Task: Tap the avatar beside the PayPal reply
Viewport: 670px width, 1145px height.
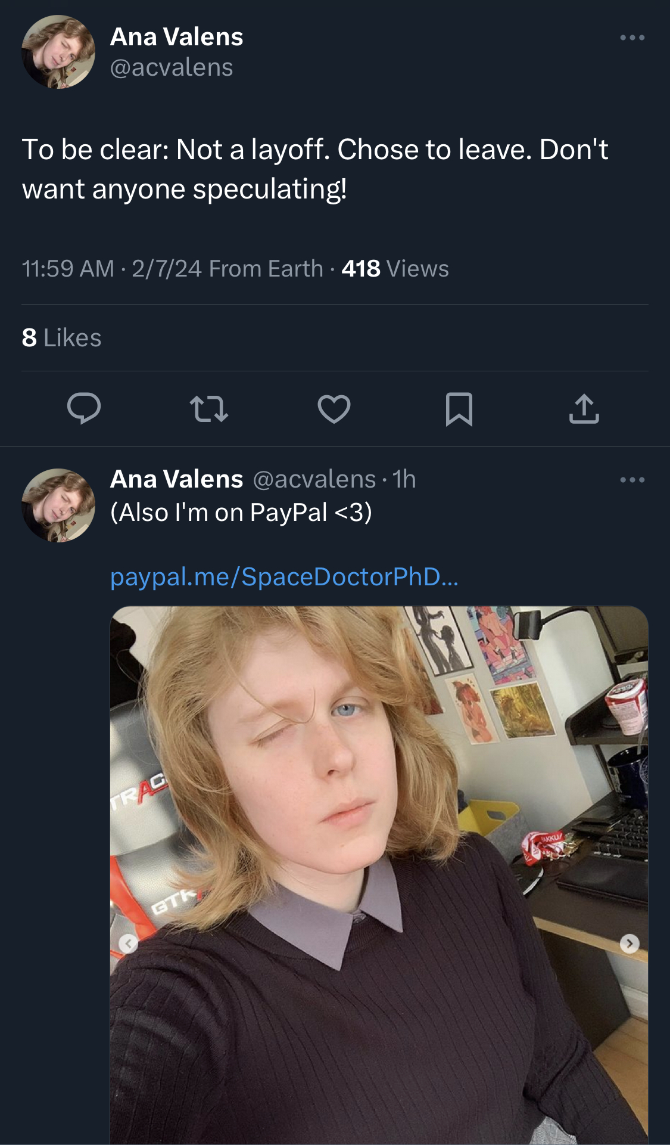Action: click(58, 505)
